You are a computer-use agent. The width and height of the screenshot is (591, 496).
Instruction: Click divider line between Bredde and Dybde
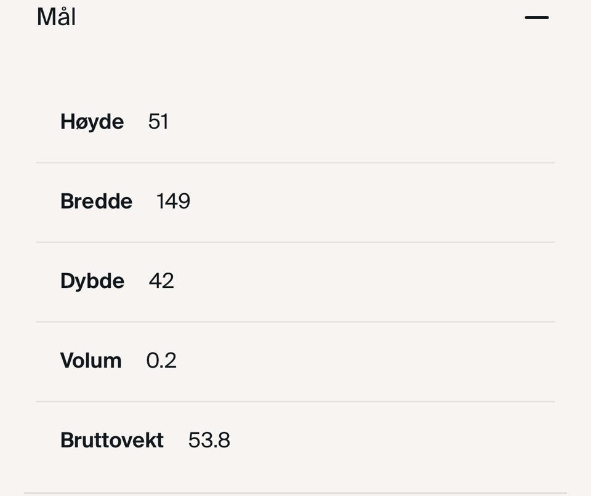point(295,242)
